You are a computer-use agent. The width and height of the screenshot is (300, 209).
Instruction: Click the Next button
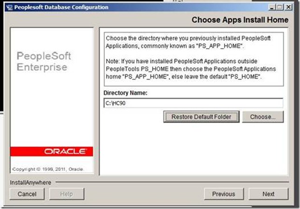[268, 194]
